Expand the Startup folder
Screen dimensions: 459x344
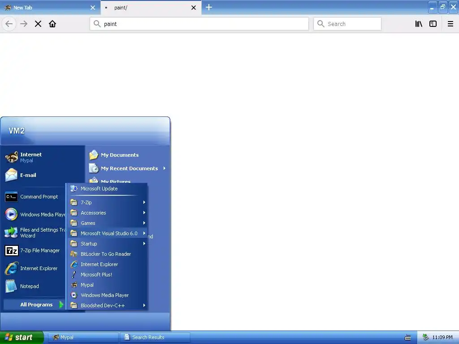point(107,244)
